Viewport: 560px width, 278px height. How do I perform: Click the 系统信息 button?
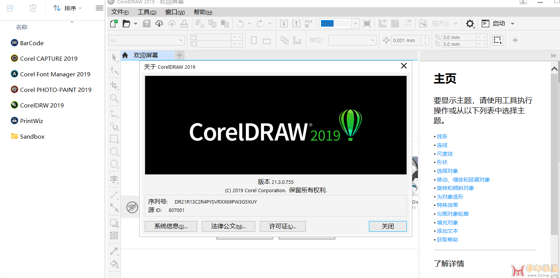click(171, 226)
